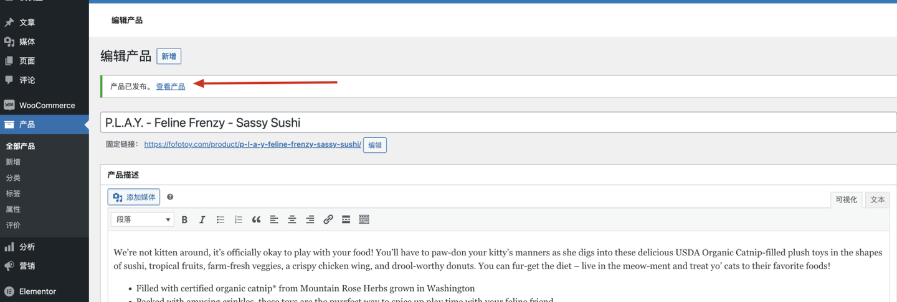Center align the text
897x302 pixels.
[292, 219]
